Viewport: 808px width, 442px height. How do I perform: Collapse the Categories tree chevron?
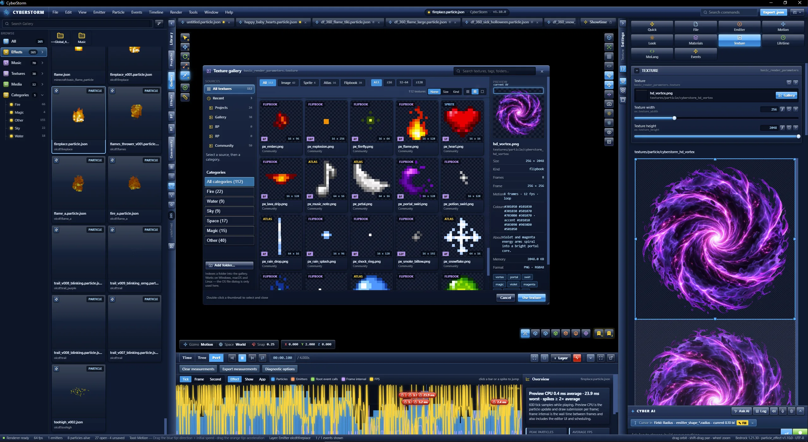(42, 95)
